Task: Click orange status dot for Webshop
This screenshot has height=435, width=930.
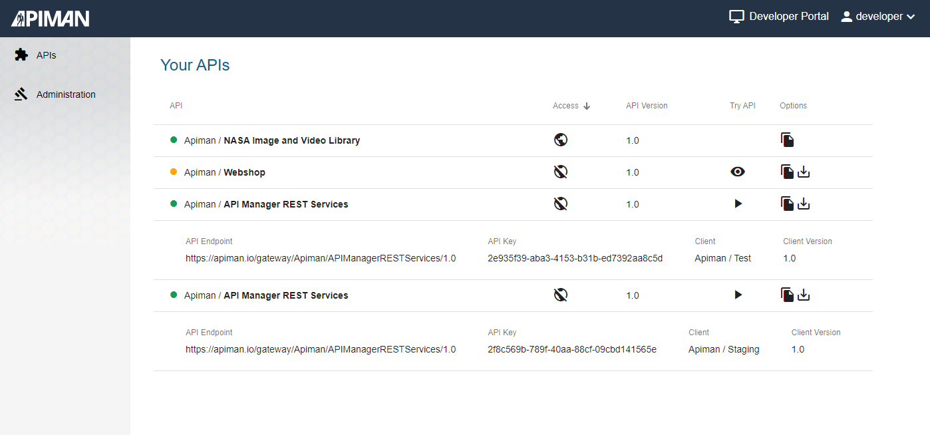Action: [174, 172]
